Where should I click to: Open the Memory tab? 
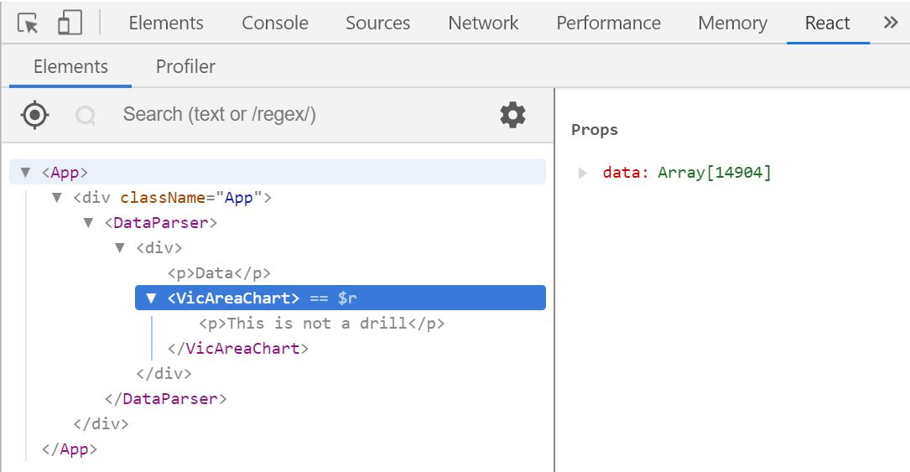coord(732,23)
